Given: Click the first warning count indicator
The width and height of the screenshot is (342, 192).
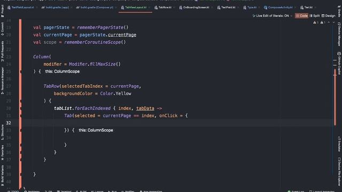Looking at the screenshot, I should pyautogui.click(x=316, y=22).
